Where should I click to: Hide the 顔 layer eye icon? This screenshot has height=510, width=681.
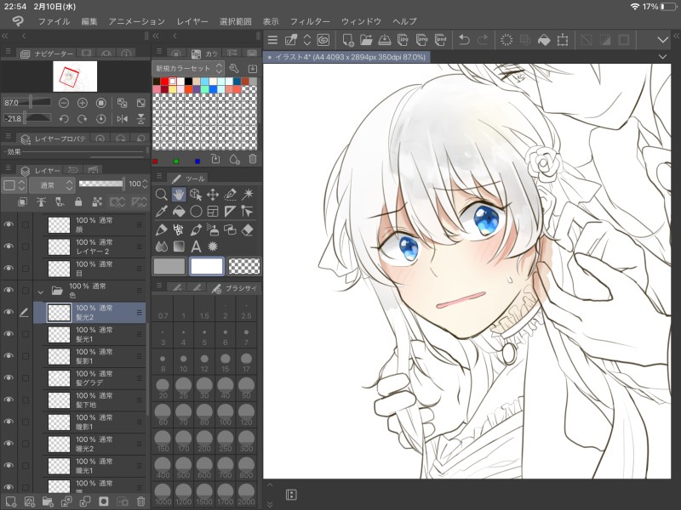point(9,224)
